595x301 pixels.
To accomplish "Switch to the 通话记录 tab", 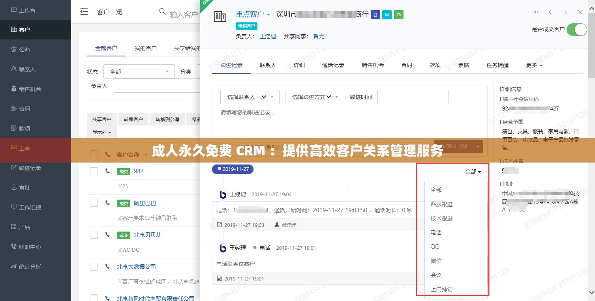I will click(332, 65).
